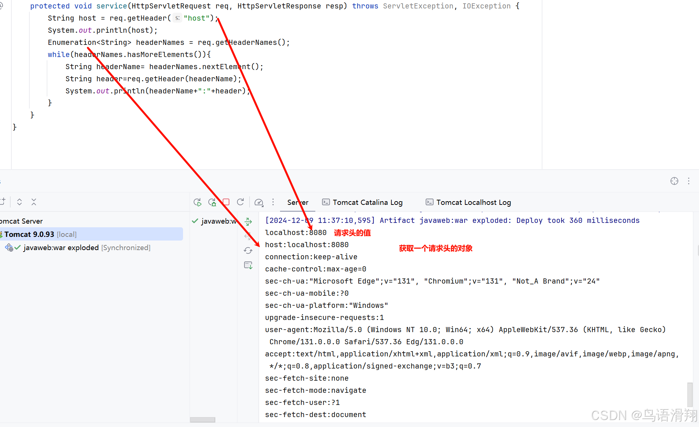
Task: Click the 'sec-fetch-user:?1' console line
Action: point(302,402)
